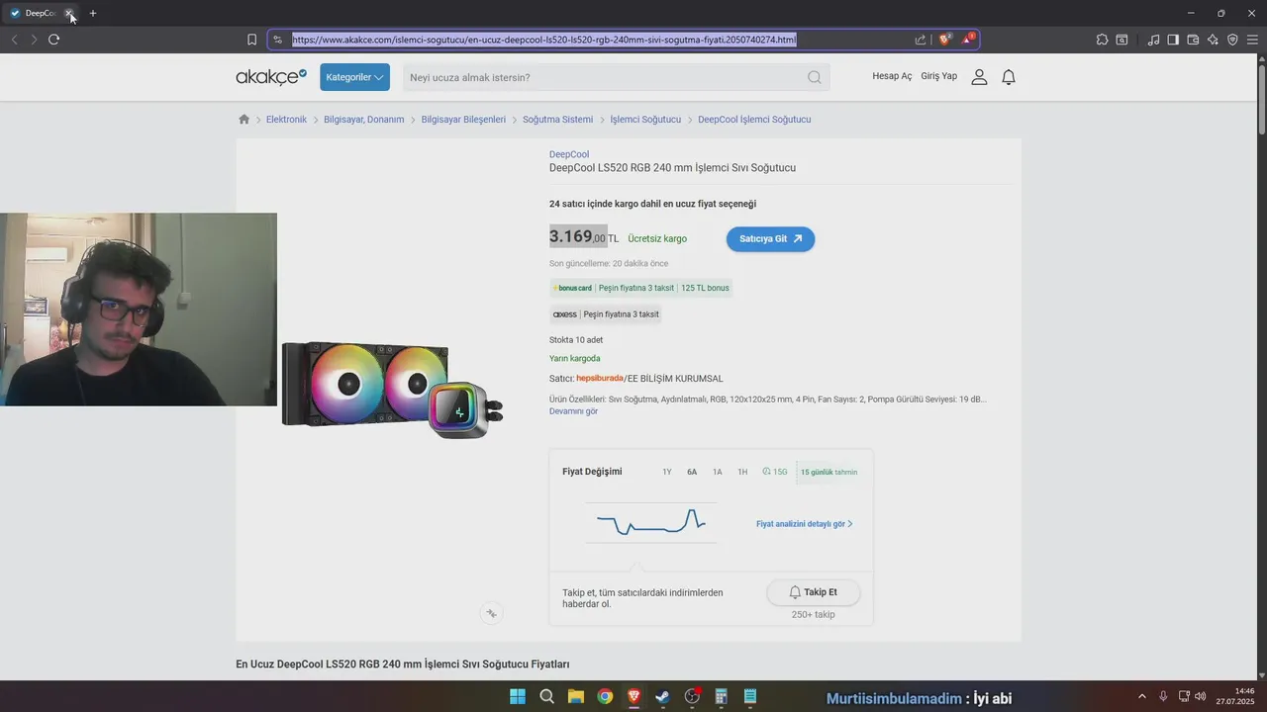
Task: Click Giriş Yap link
Action: 939,76
